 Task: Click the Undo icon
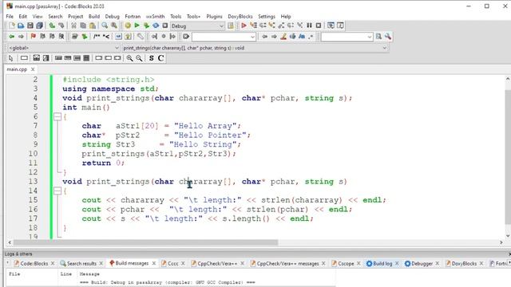[52, 26]
